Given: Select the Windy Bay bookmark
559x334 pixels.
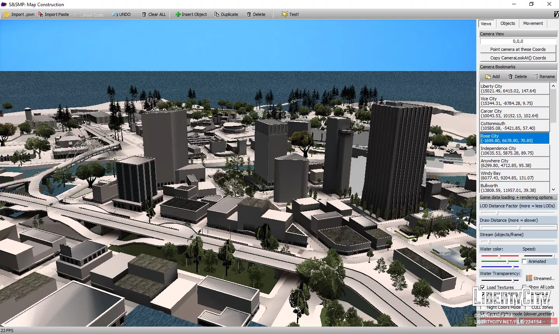Looking at the screenshot, I should pyautogui.click(x=515, y=176).
